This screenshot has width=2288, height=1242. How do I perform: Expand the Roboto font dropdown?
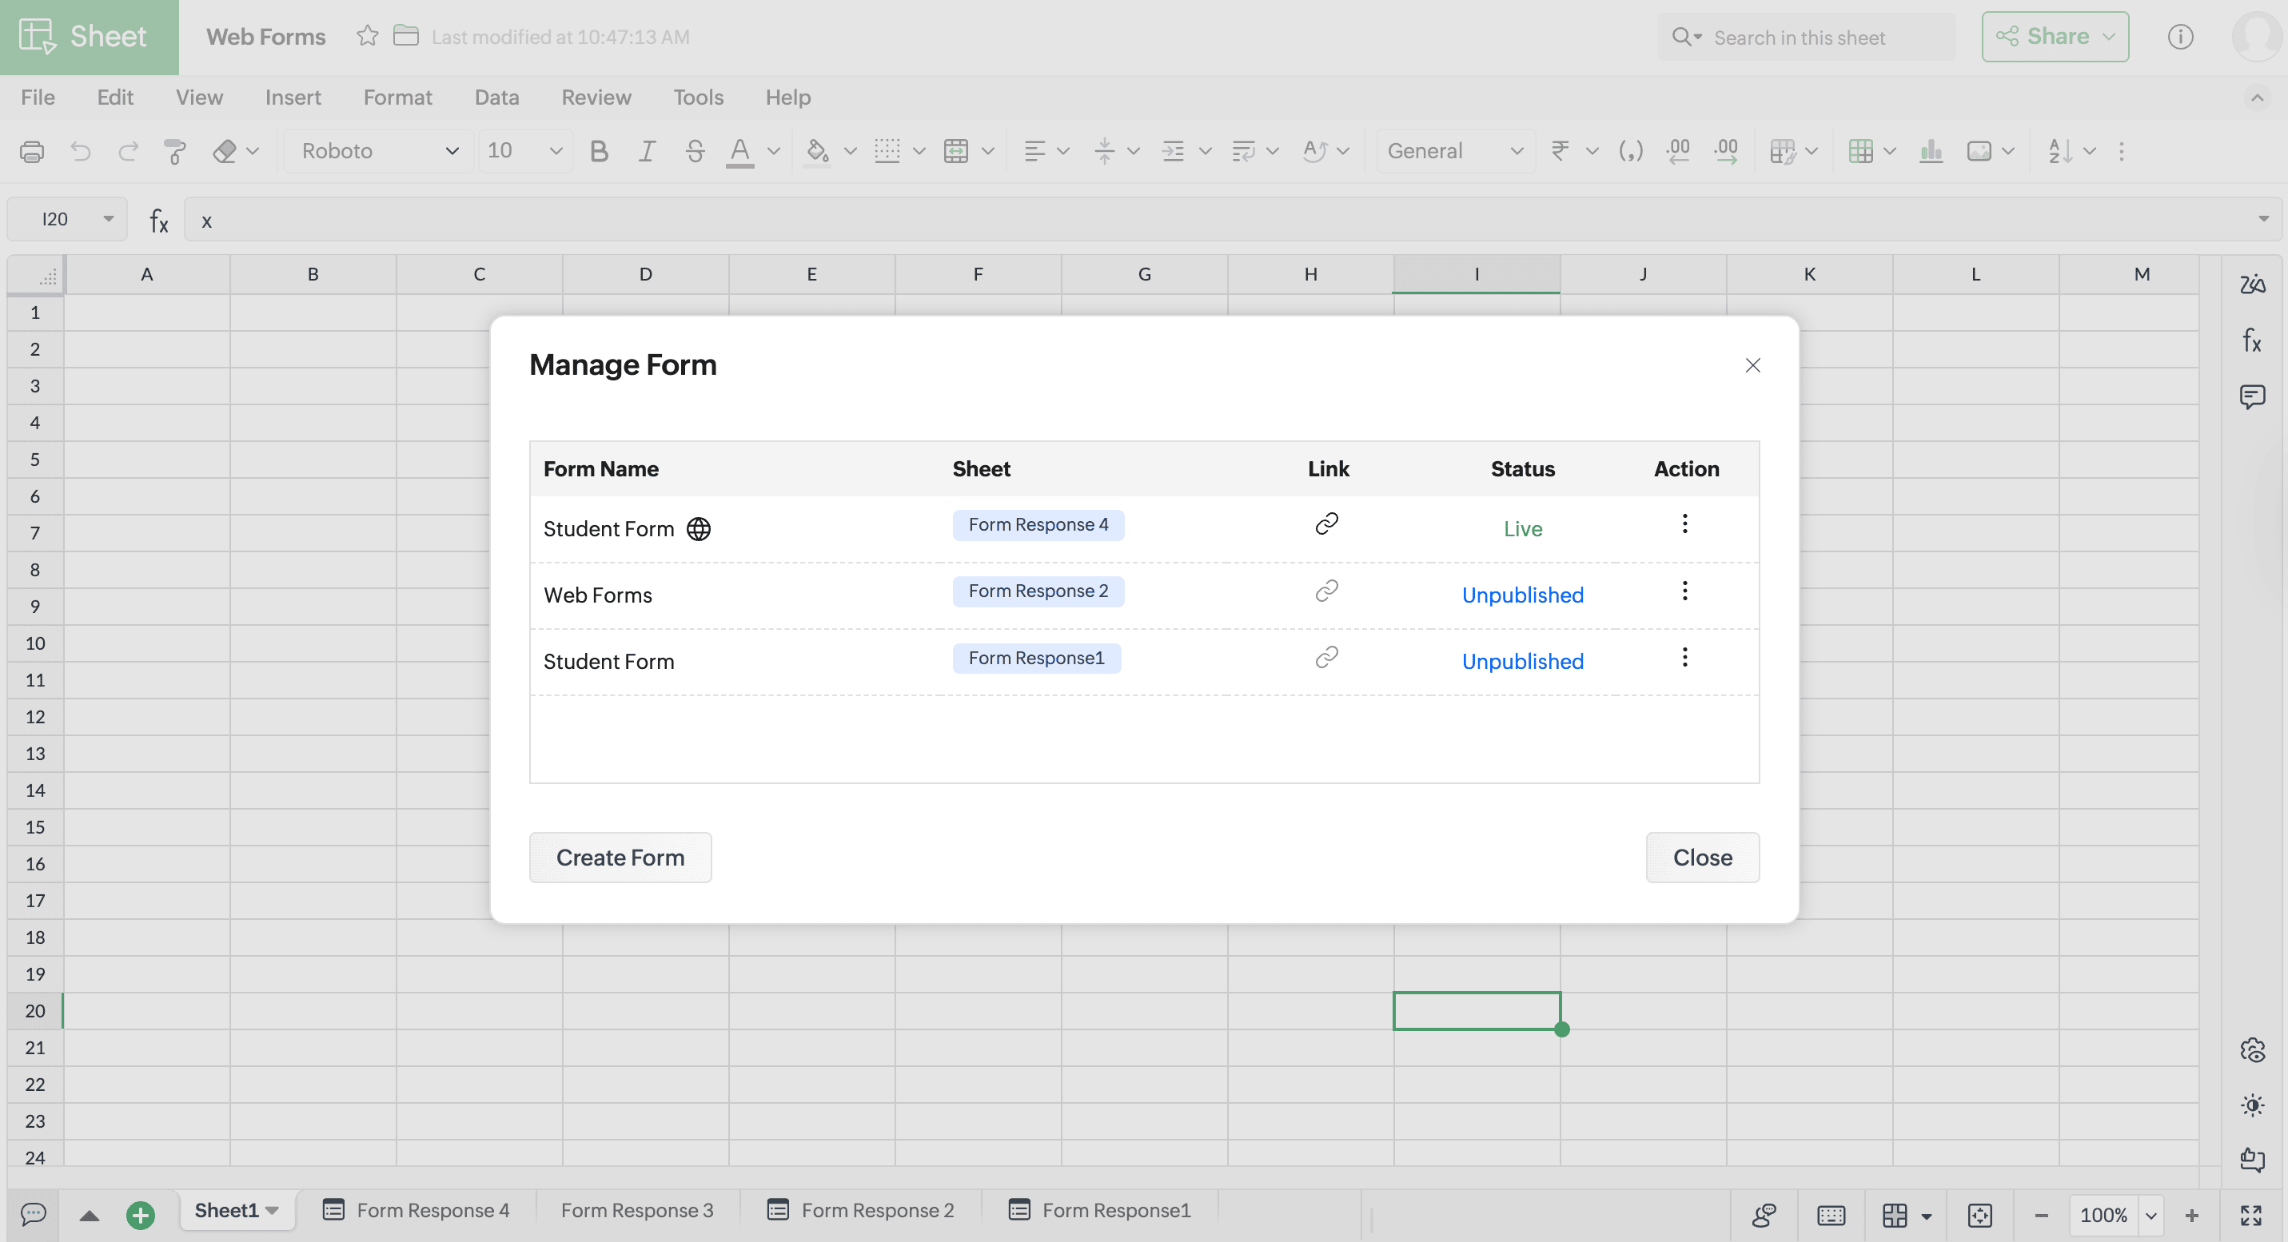(x=451, y=152)
